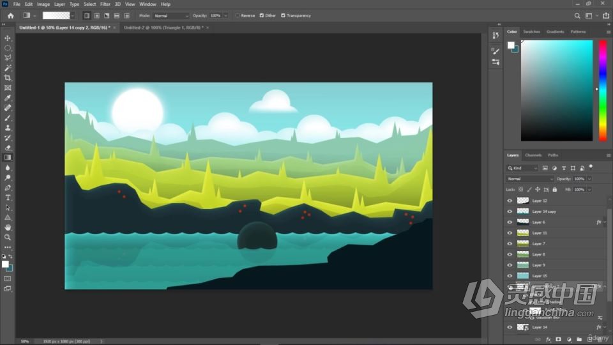Click the hue slider strip

(x=603, y=90)
